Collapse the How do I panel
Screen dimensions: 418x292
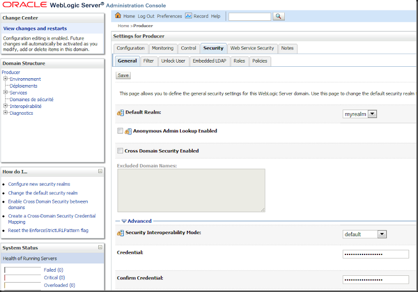[x=100, y=171]
